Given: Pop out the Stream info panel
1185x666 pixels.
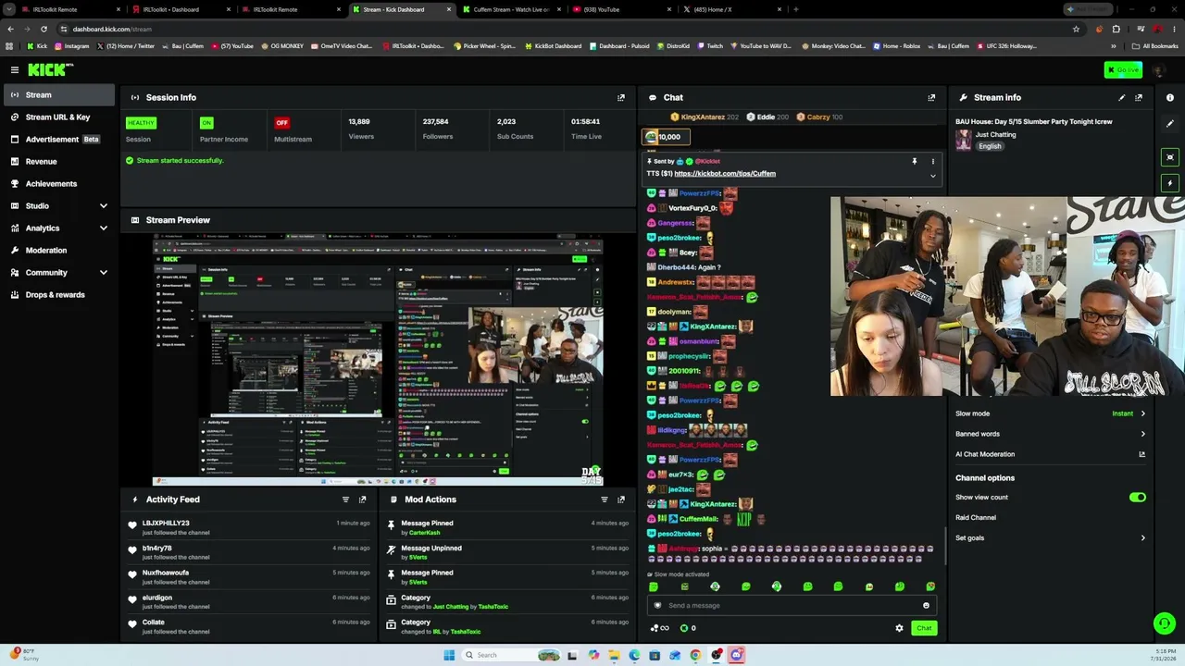Looking at the screenshot, I should coord(1139,97).
